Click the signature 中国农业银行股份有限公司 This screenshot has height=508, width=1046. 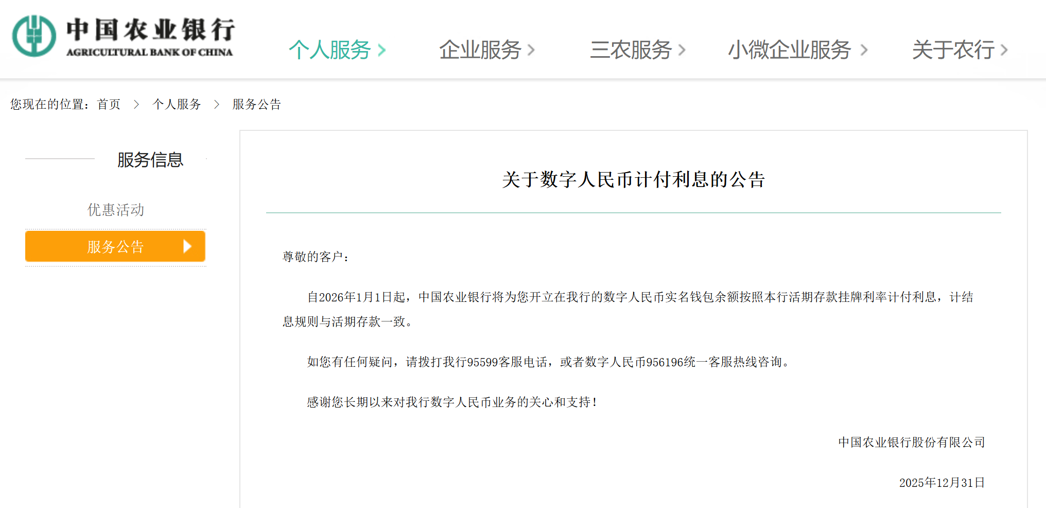pos(912,443)
